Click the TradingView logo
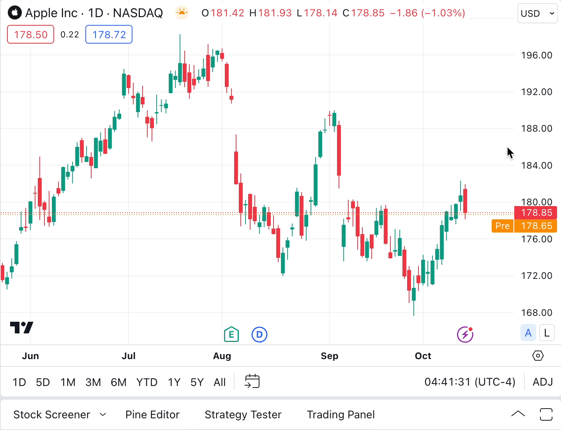Viewport: 561px width, 430px height. point(22,328)
